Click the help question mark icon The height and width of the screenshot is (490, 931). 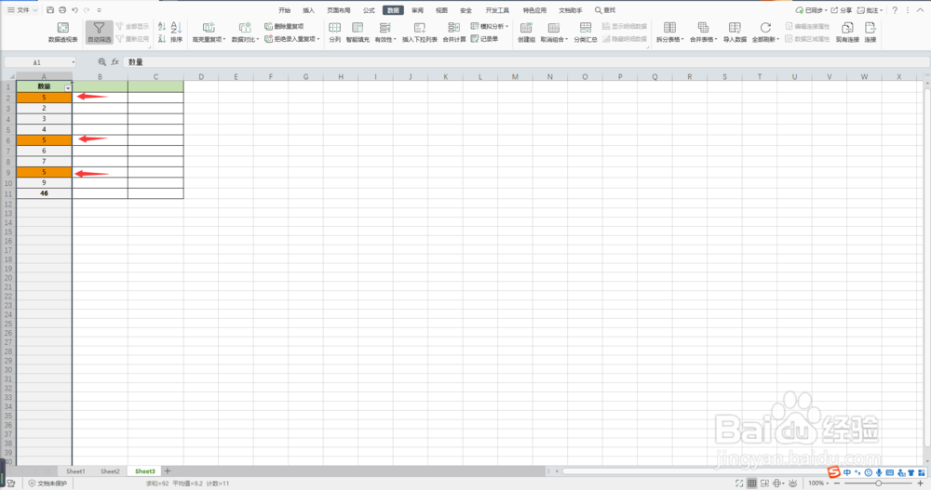pyautogui.click(x=895, y=10)
